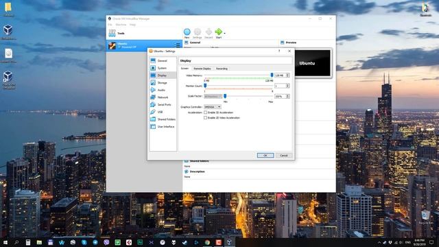
Task: Open Chrome from the taskbar
Action: coord(207,242)
